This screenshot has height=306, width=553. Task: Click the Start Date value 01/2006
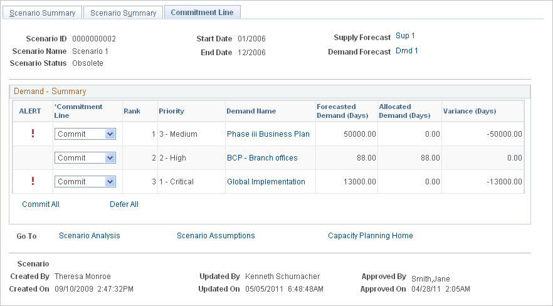[251, 39]
